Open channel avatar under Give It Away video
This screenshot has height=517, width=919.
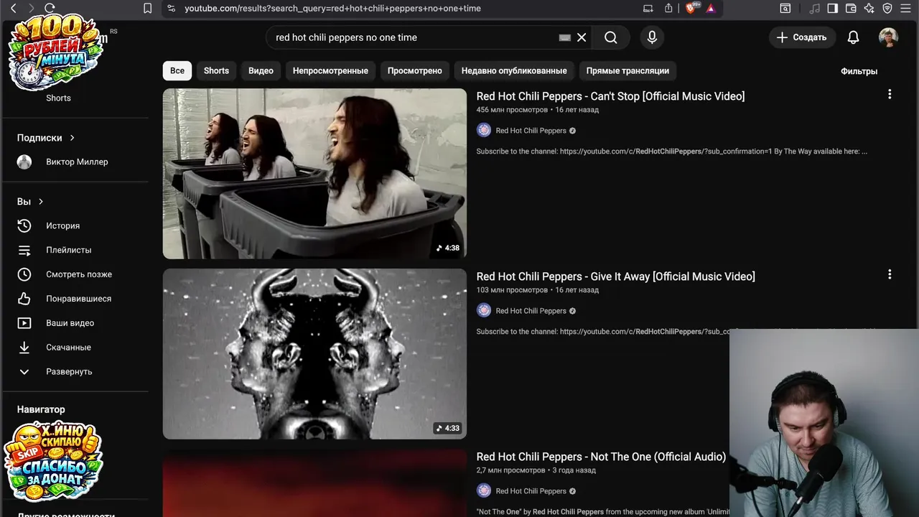pos(484,310)
